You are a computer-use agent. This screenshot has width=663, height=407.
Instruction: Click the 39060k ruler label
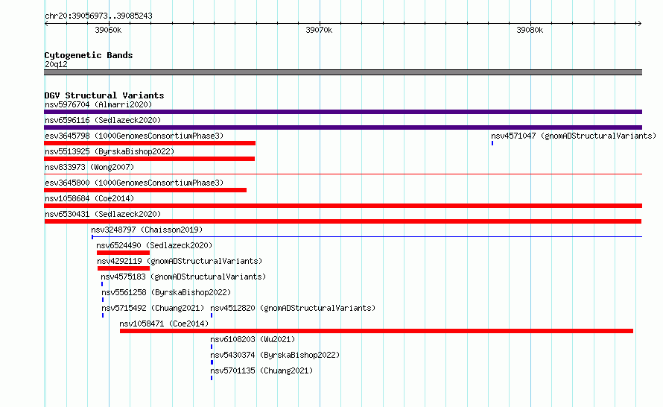108,30
